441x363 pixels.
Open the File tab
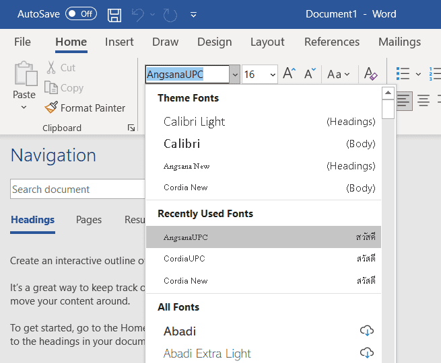coord(22,42)
